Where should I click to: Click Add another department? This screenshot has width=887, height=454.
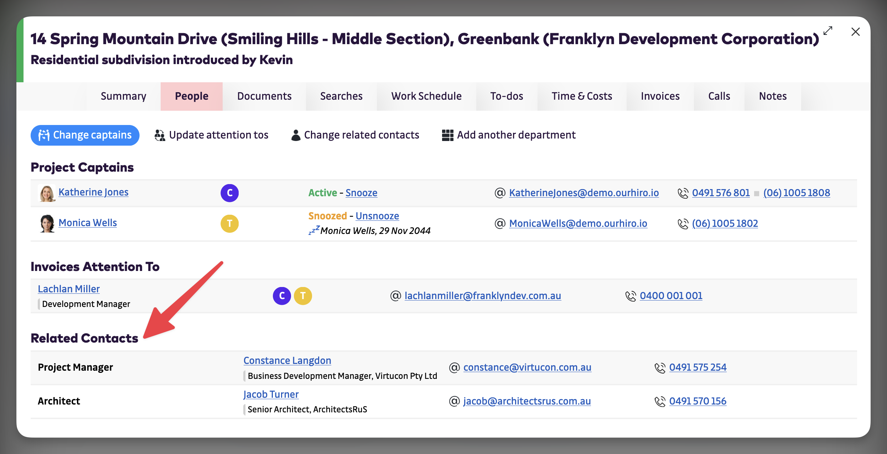(509, 135)
